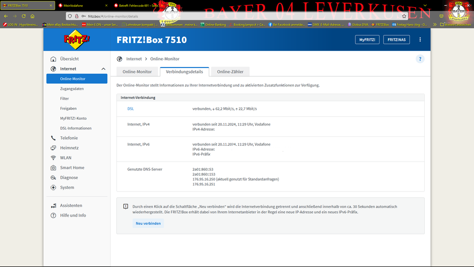474x267 pixels.
Task: Click the MyFRITZ! button
Action: (367, 39)
